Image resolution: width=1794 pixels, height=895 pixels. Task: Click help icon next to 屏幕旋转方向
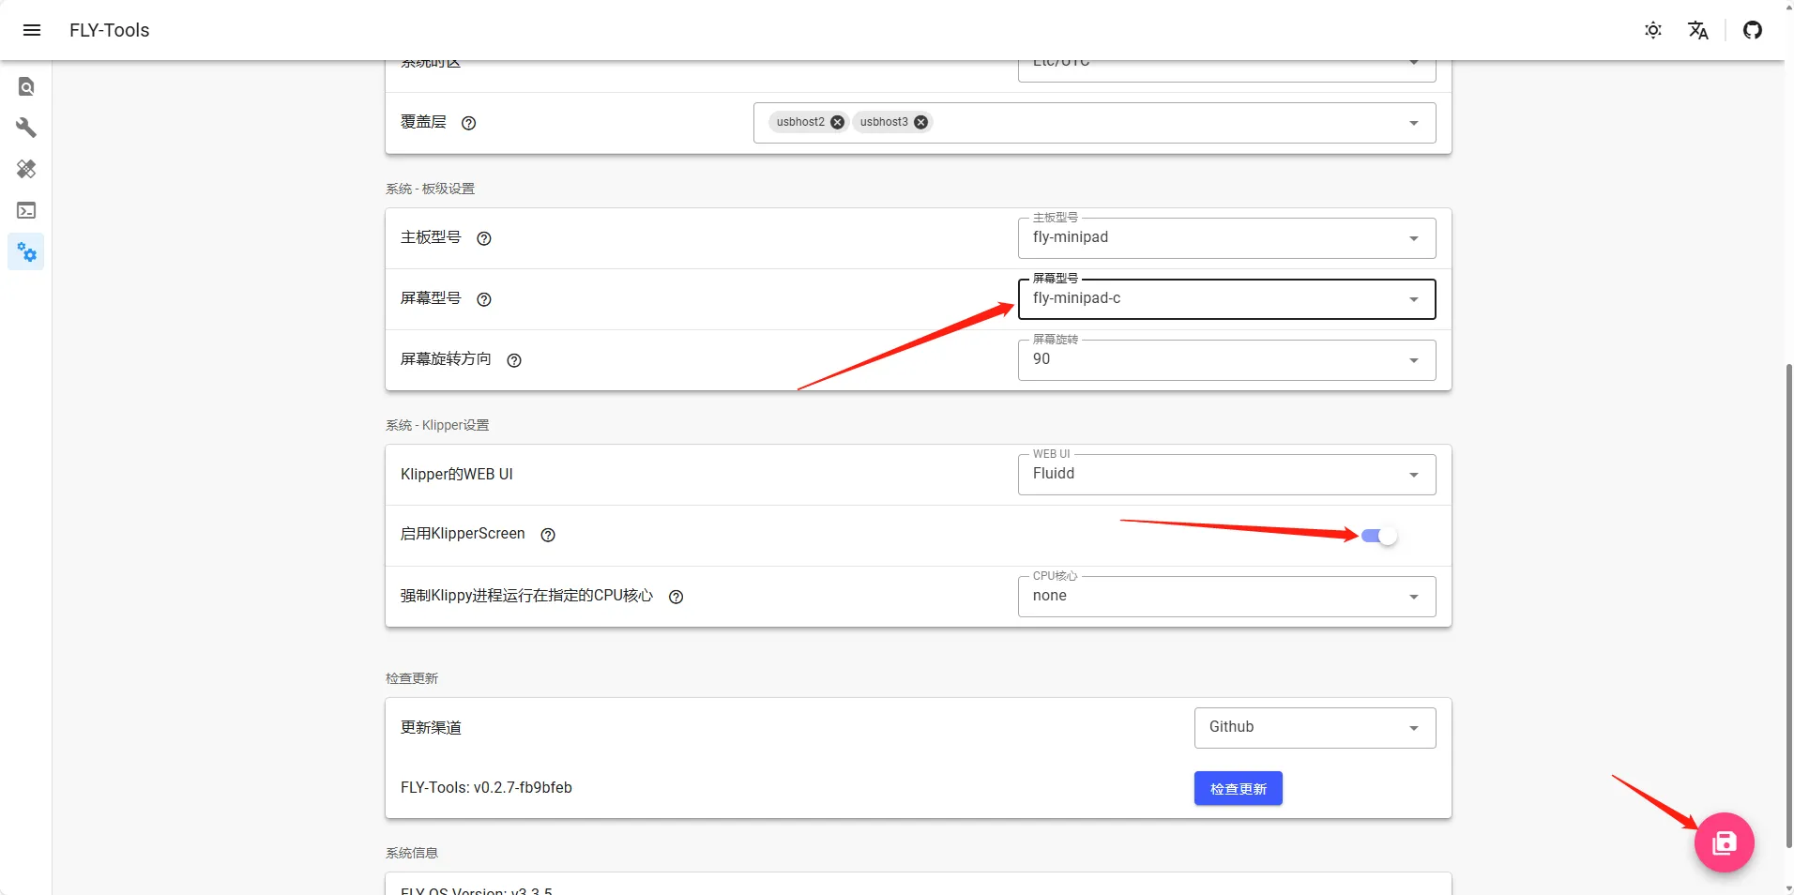point(514,360)
